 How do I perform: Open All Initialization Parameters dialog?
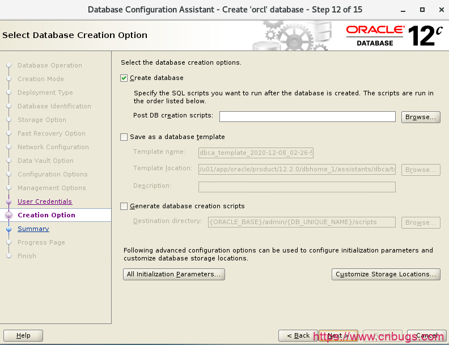coord(174,274)
